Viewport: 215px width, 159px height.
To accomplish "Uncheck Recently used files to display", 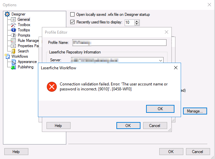I will coord(73,22).
